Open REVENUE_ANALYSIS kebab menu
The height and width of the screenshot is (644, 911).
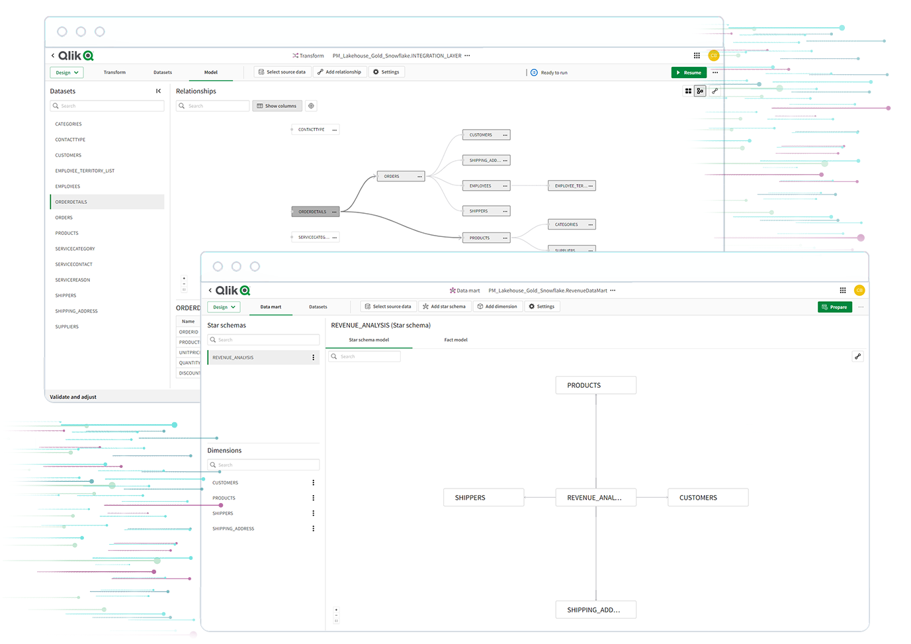tap(314, 357)
